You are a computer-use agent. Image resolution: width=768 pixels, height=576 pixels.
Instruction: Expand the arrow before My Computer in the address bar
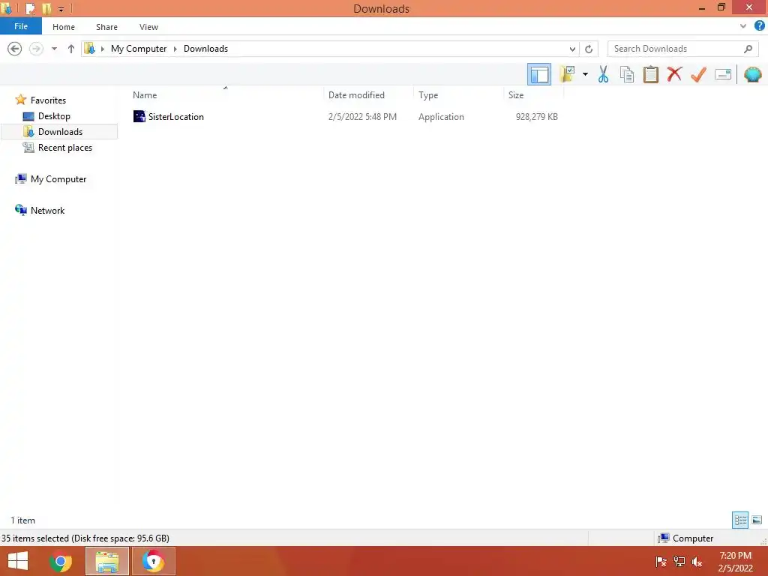[x=102, y=49]
